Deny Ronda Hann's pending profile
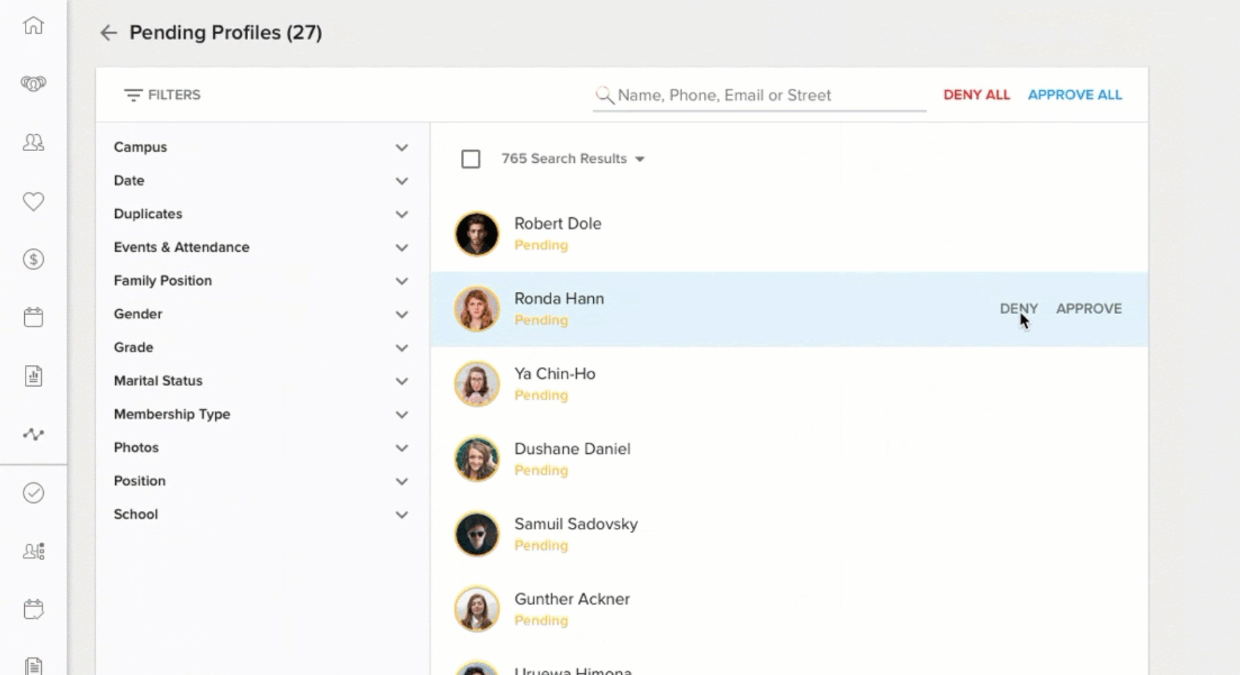Viewport: 1240px width, 675px height. click(x=1019, y=309)
